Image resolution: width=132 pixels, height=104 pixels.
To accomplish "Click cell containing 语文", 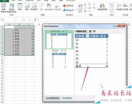I will pos(19,30).
